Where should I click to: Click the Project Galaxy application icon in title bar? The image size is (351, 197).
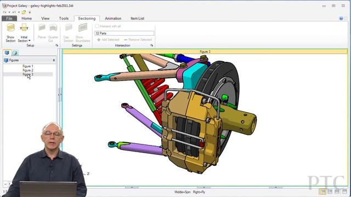click(4, 6)
